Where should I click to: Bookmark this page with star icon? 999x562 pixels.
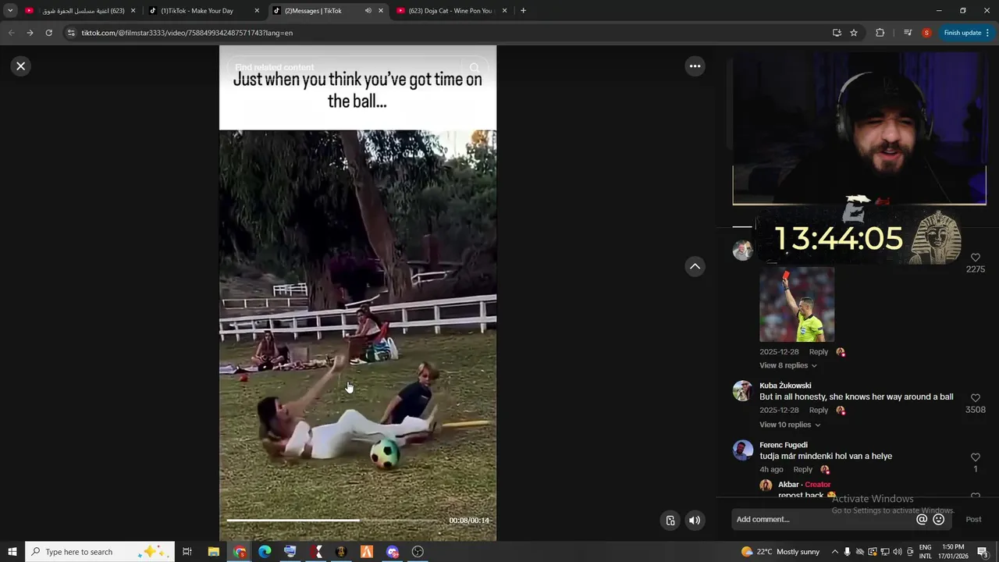pyautogui.click(x=854, y=33)
